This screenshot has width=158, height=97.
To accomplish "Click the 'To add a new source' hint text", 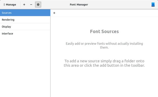I will click(104, 63).
